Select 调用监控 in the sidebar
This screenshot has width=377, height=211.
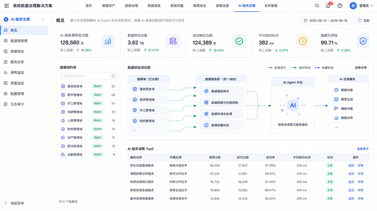pyautogui.click(x=24, y=73)
